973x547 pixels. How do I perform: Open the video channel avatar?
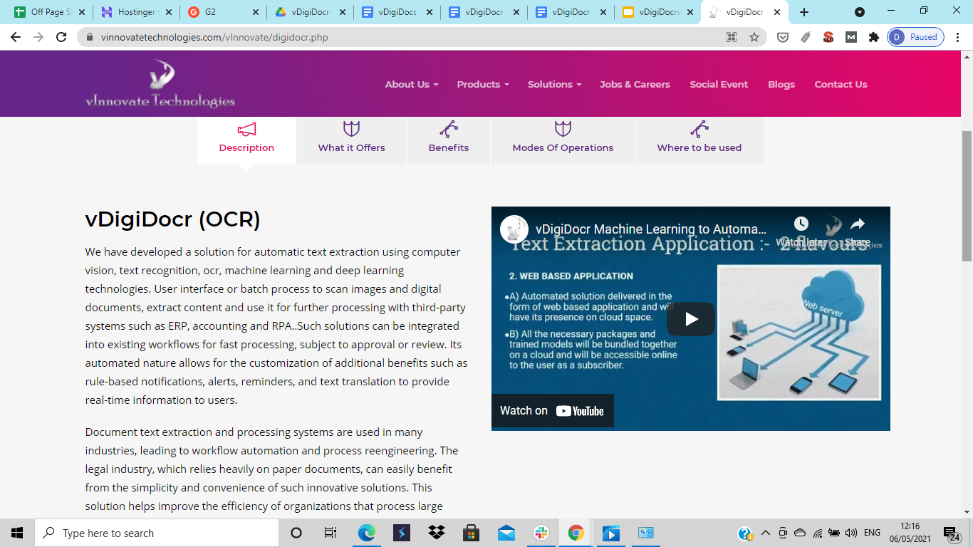tap(514, 229)
